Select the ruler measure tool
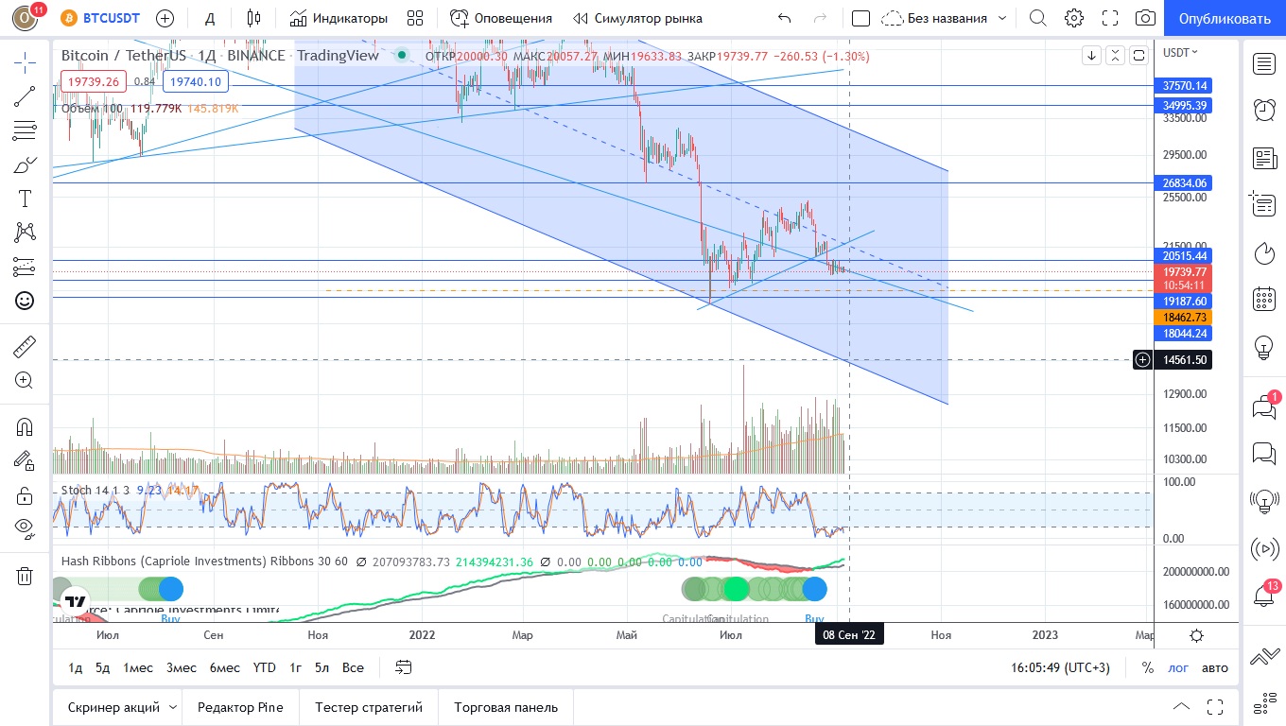This screenshot has width=1286, height=726. 25,347
